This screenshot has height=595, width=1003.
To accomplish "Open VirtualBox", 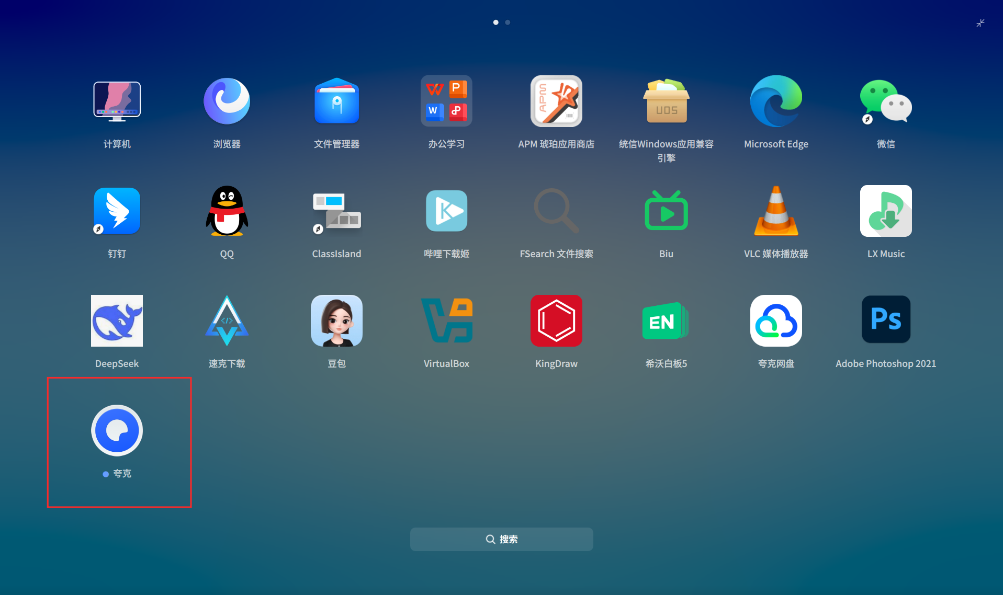I will 446,321.
